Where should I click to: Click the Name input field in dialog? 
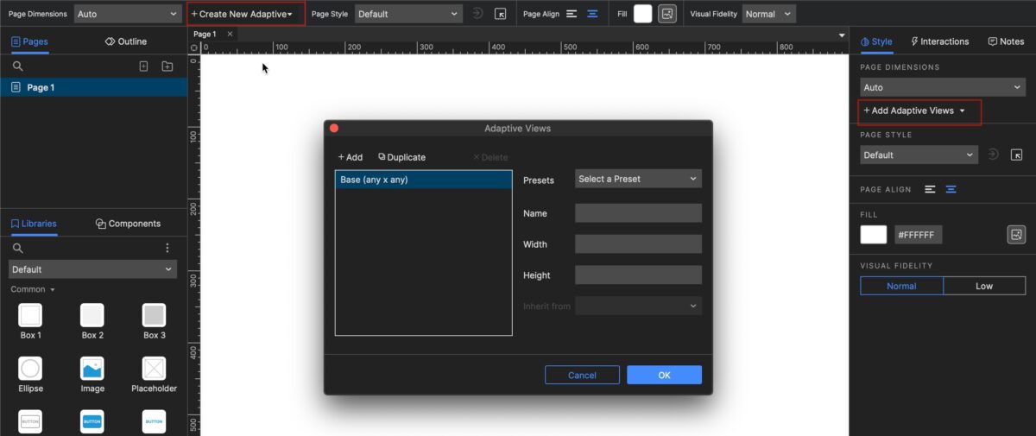pyautogui.click(x=638, y=213)
